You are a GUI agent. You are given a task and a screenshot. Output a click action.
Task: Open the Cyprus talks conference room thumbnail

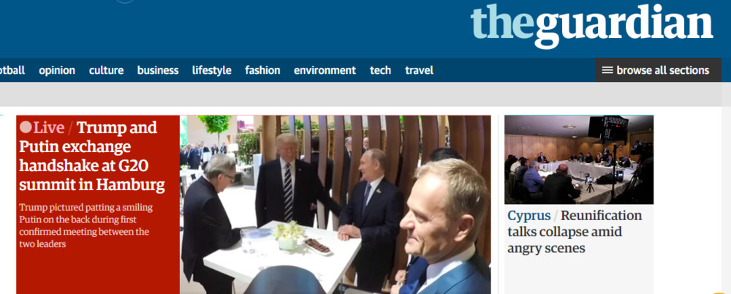pos(578,159)
